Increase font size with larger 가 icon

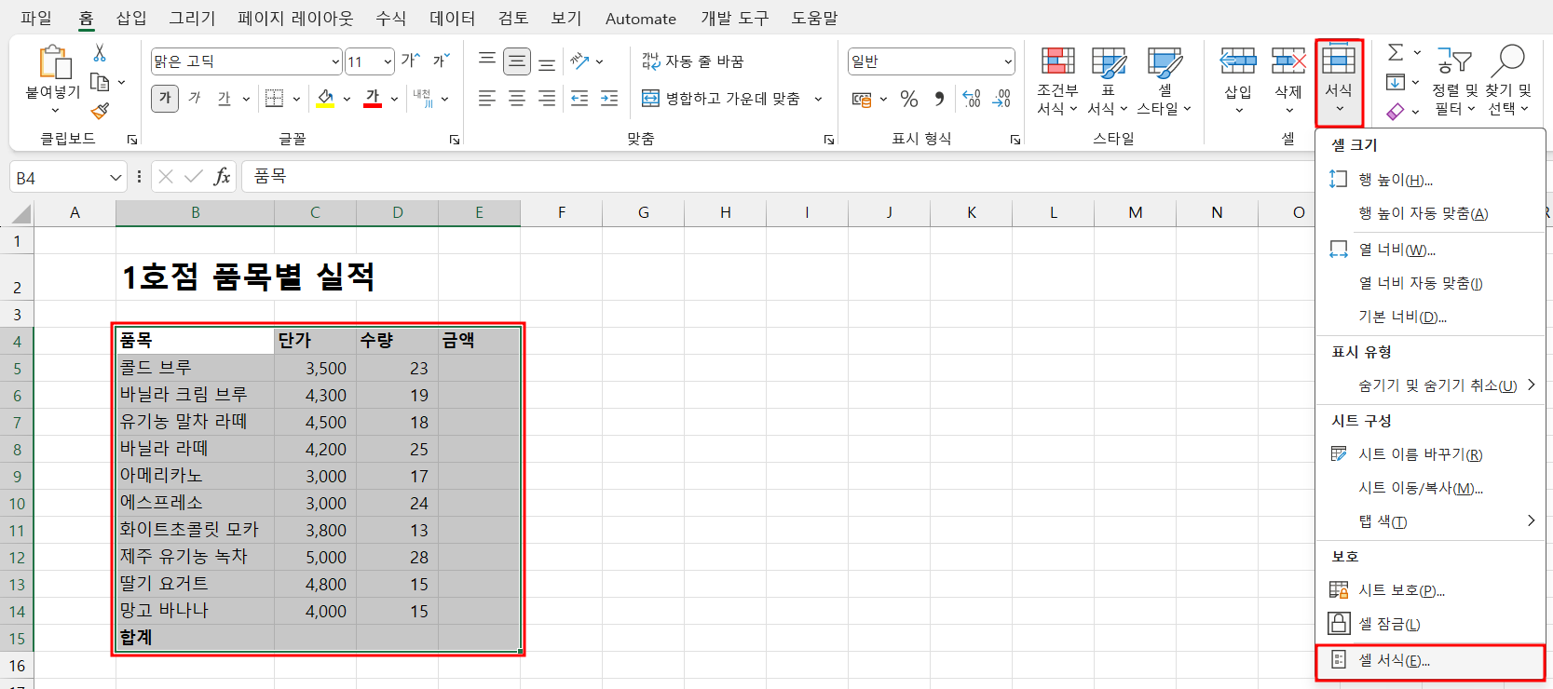[410, 61]
